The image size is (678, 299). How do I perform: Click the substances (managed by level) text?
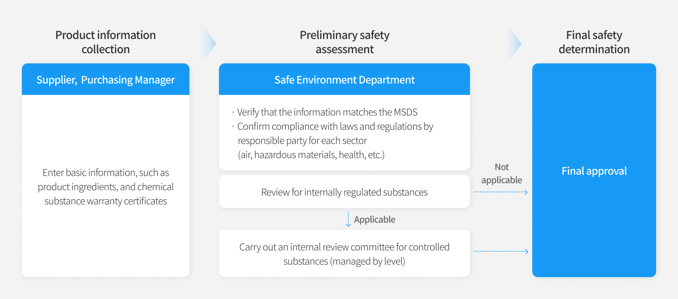tap(344, 261)
